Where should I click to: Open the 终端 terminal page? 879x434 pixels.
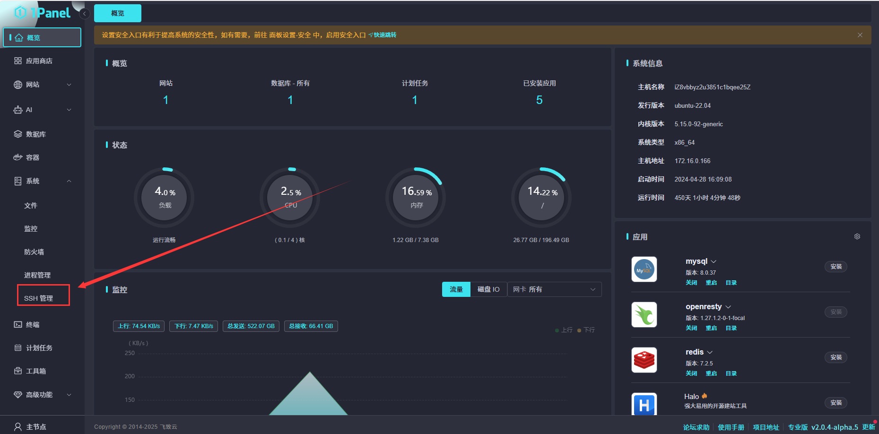[x=33, y=325]
